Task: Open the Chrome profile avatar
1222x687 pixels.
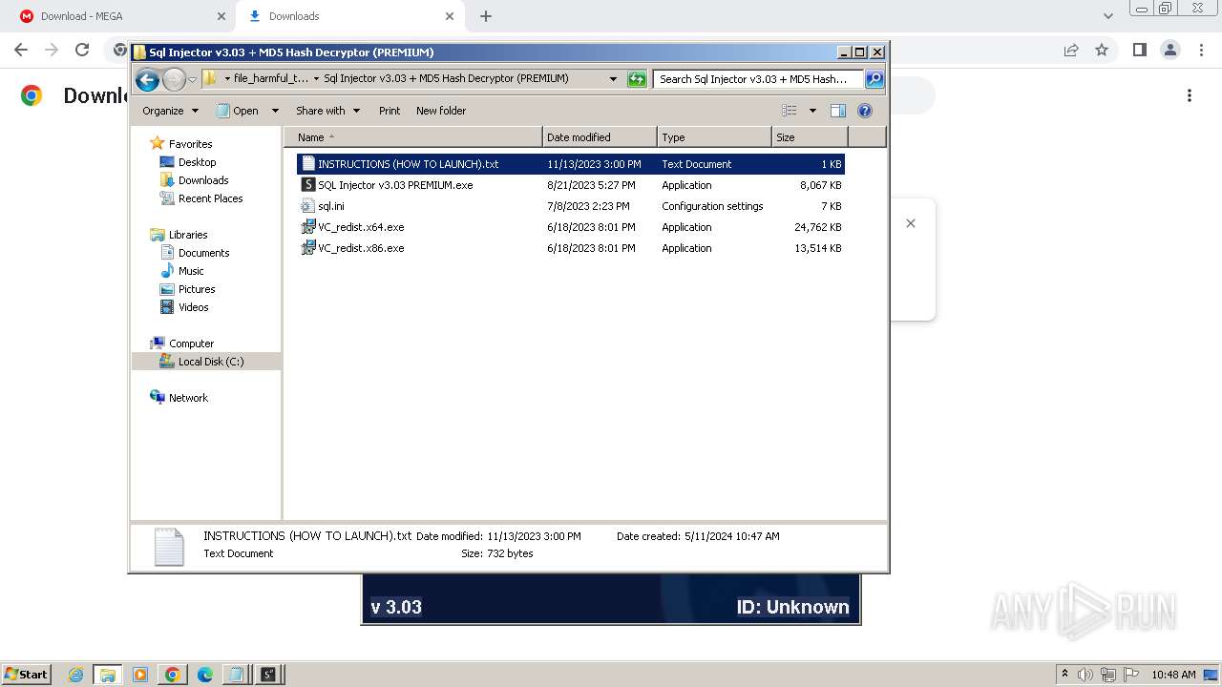Action: click(x=1169, y=50)
